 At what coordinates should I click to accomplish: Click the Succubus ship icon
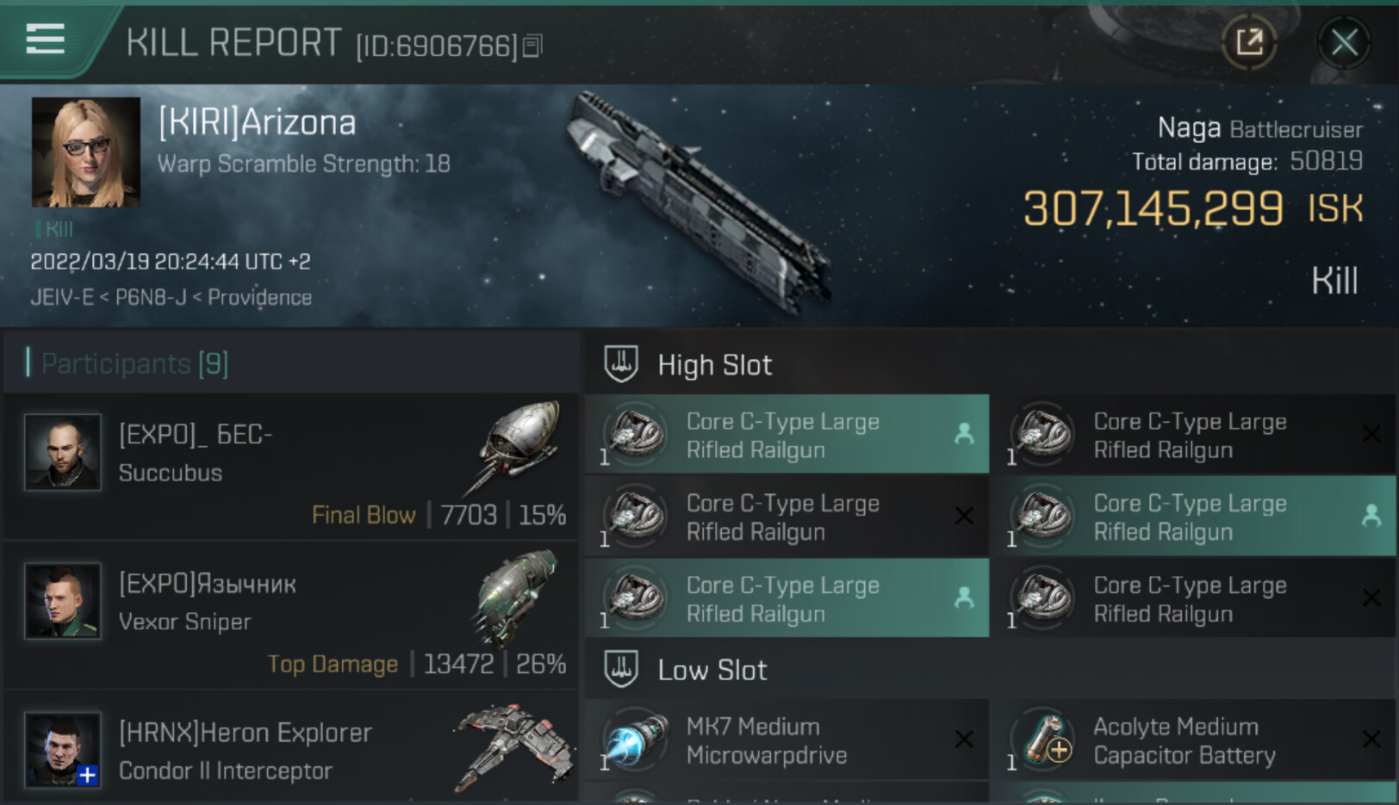(517, 448)
